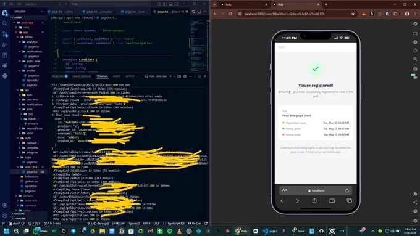Open GitHub Desktop from the taskbar
This screenshot has width=420, height=236.
point(321,231)
